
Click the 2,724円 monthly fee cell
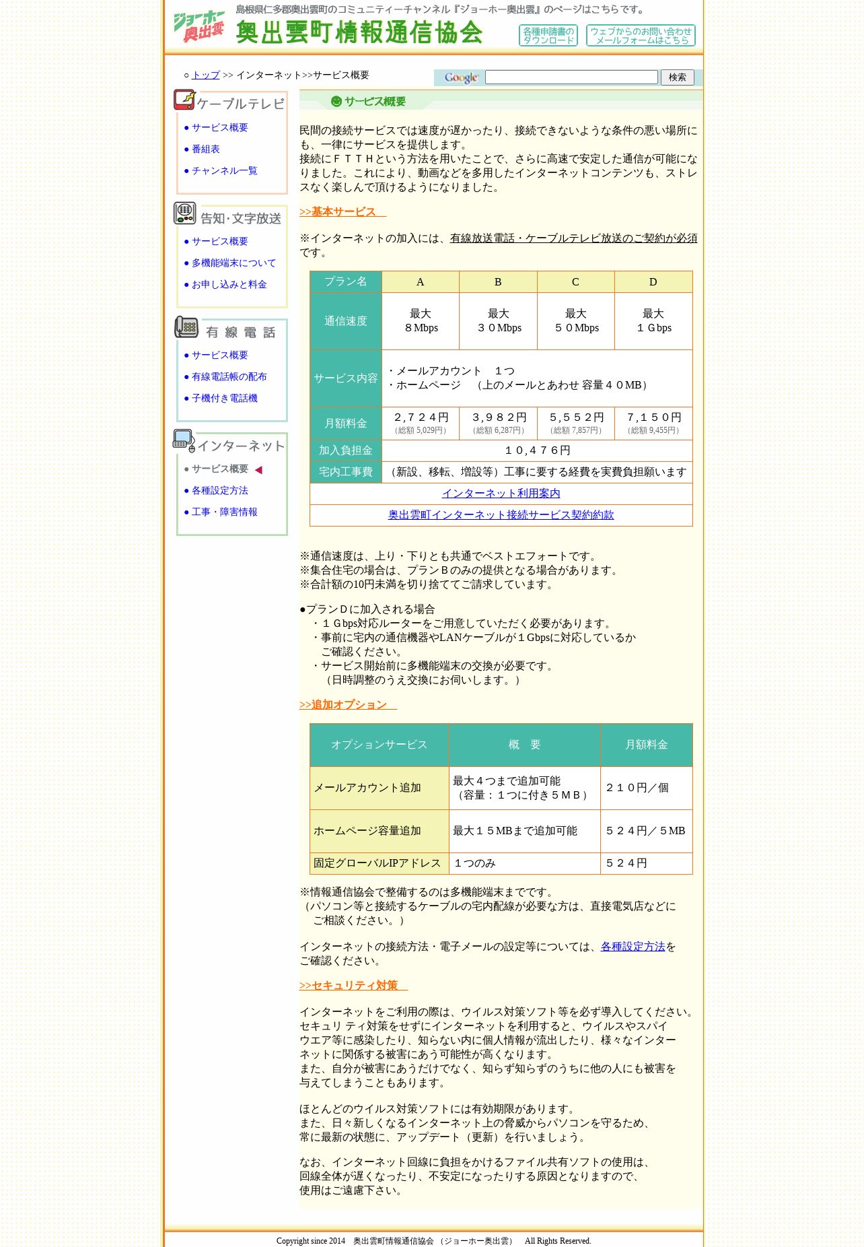421,424
